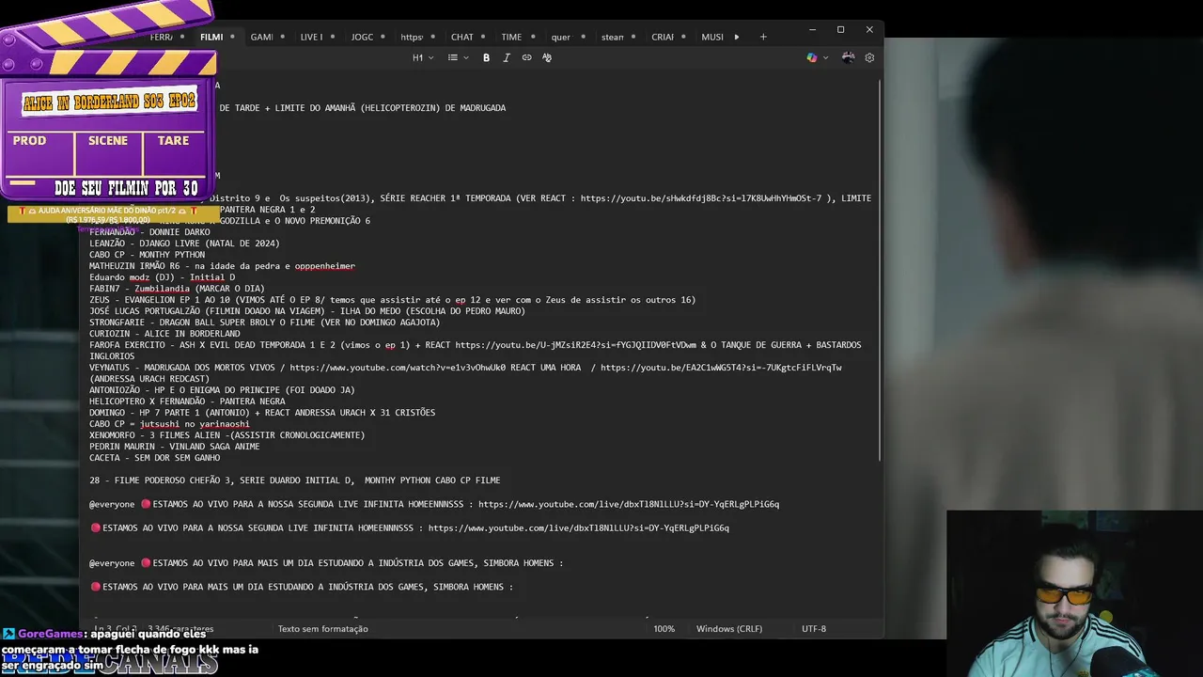
Task: Click the line 'LEANZÃO - DJANGO LIVRE (NATAL DE 2024)'
Action: click(x=184, y=244)
